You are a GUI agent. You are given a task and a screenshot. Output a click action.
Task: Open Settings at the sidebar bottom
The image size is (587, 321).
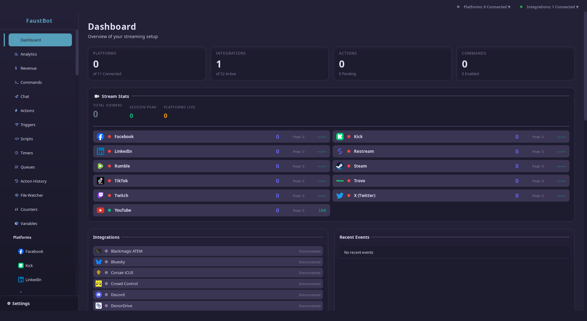[x=19, y=304]
